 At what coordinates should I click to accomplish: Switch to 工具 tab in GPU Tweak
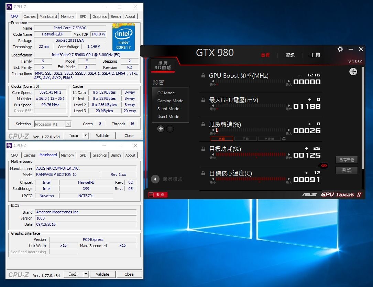tap(315, 55)
